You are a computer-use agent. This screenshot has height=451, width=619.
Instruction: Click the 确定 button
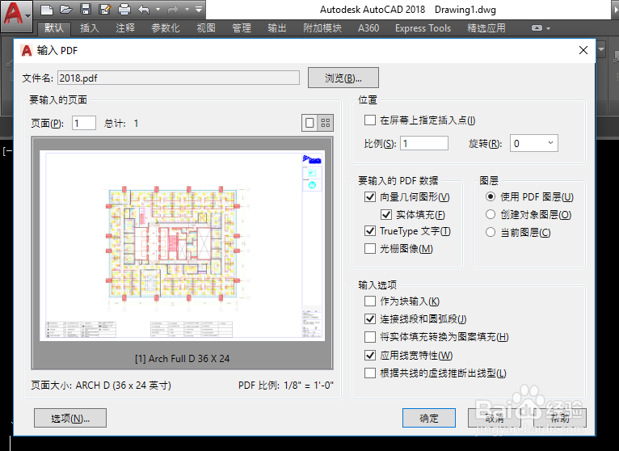[x=429, y=418]
